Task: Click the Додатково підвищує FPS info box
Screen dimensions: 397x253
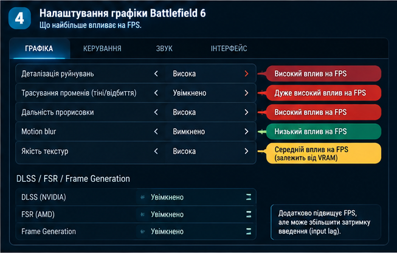Action: coord(326,222)
